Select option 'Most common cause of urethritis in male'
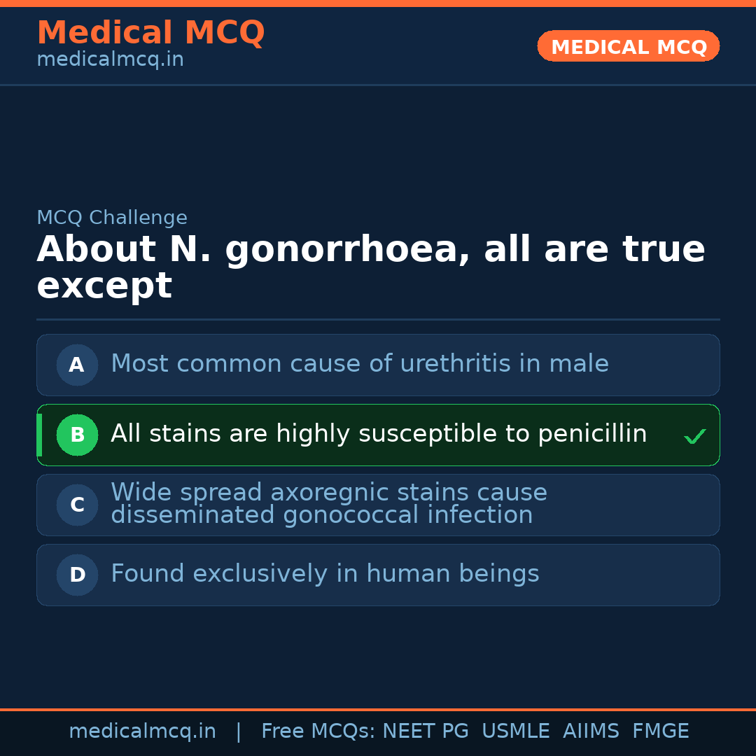Screen dimensions: 756x756 click(360, 364)
